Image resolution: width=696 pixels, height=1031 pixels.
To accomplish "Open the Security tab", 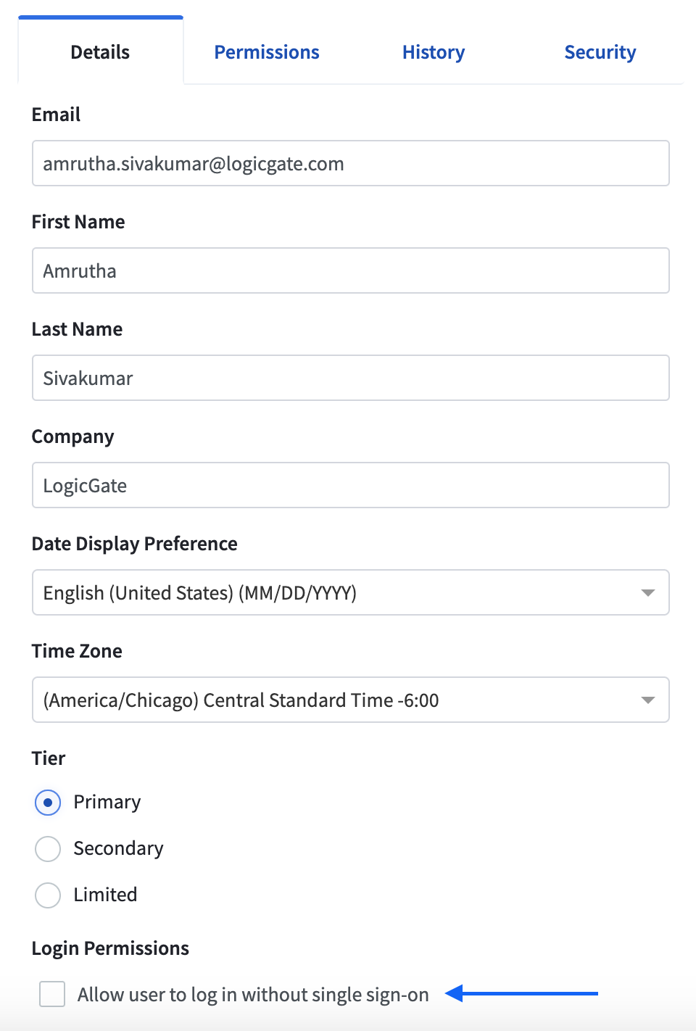I will 600,52.
